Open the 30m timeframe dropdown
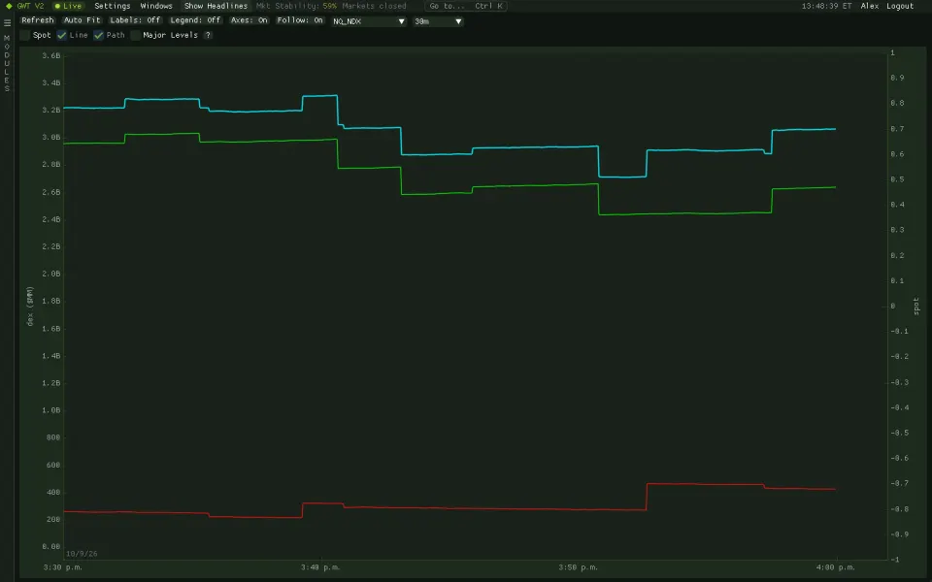The width and height of the screenshot is (932, 582). (438, 21)
